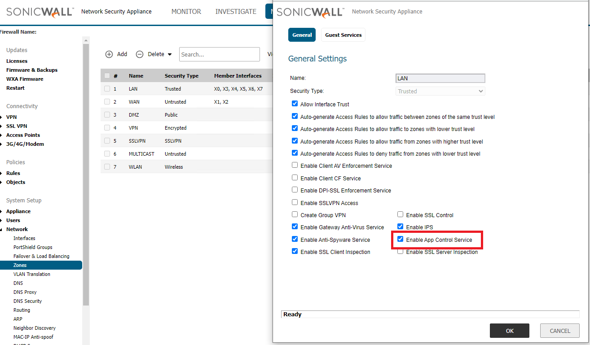Viewport: 590px width, 345px height.
Task: Select the header select-all checkbox in zones table
Action: (107, 76)
